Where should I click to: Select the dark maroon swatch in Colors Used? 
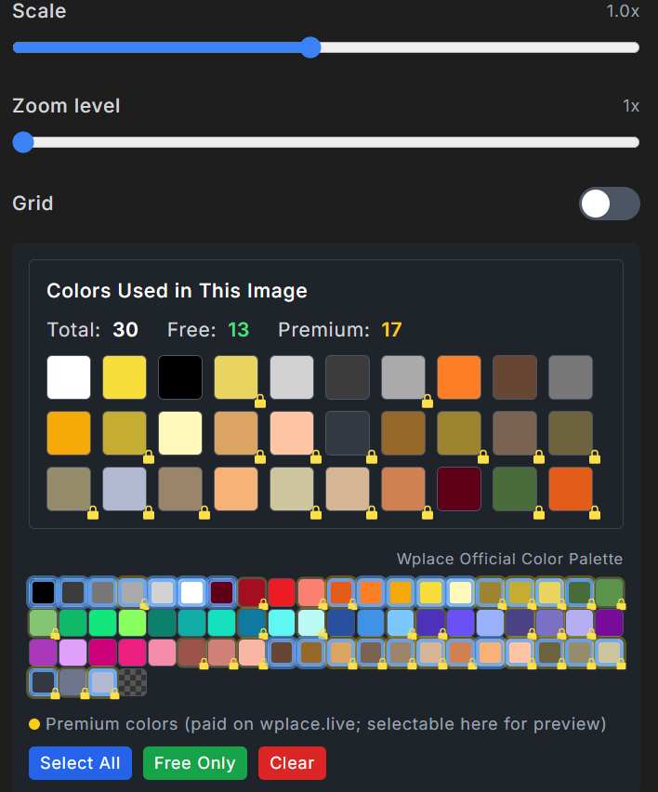point(459,489)
